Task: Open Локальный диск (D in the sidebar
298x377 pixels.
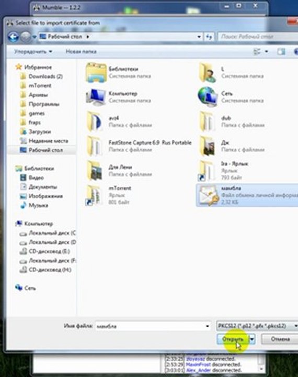Action: (x=48, y=242)
